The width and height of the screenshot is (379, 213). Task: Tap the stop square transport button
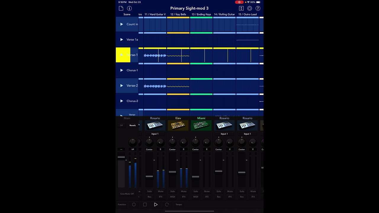[x=145, y=204]
